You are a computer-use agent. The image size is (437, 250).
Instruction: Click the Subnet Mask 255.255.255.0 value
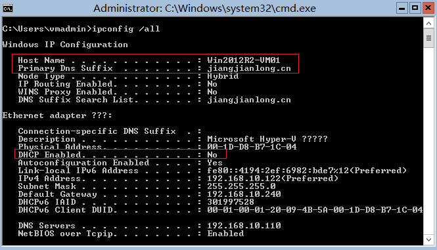click(241, 186)
